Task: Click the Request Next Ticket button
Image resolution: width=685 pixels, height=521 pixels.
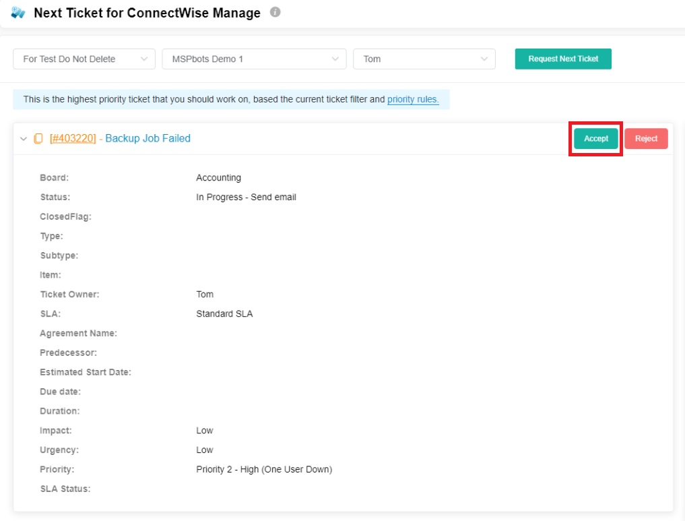Action: point(563,59)
